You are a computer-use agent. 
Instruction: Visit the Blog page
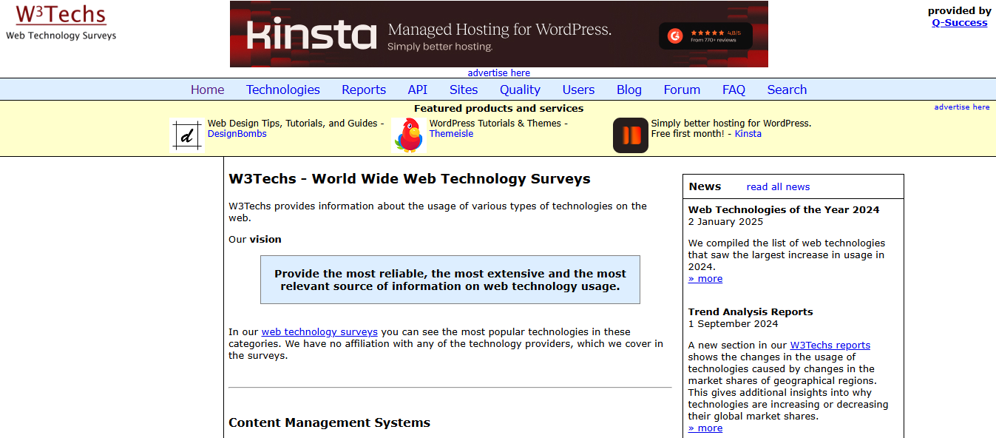[629, 90]
